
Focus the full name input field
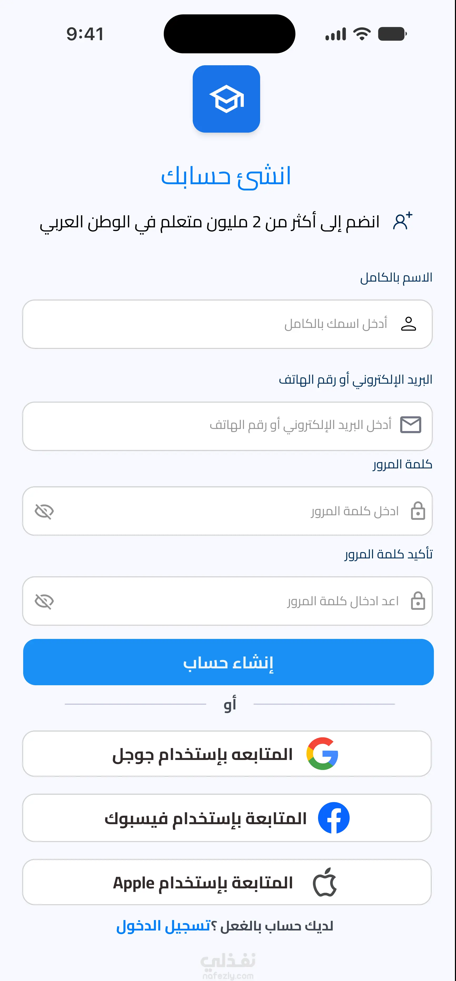click(x=227, y=324)
